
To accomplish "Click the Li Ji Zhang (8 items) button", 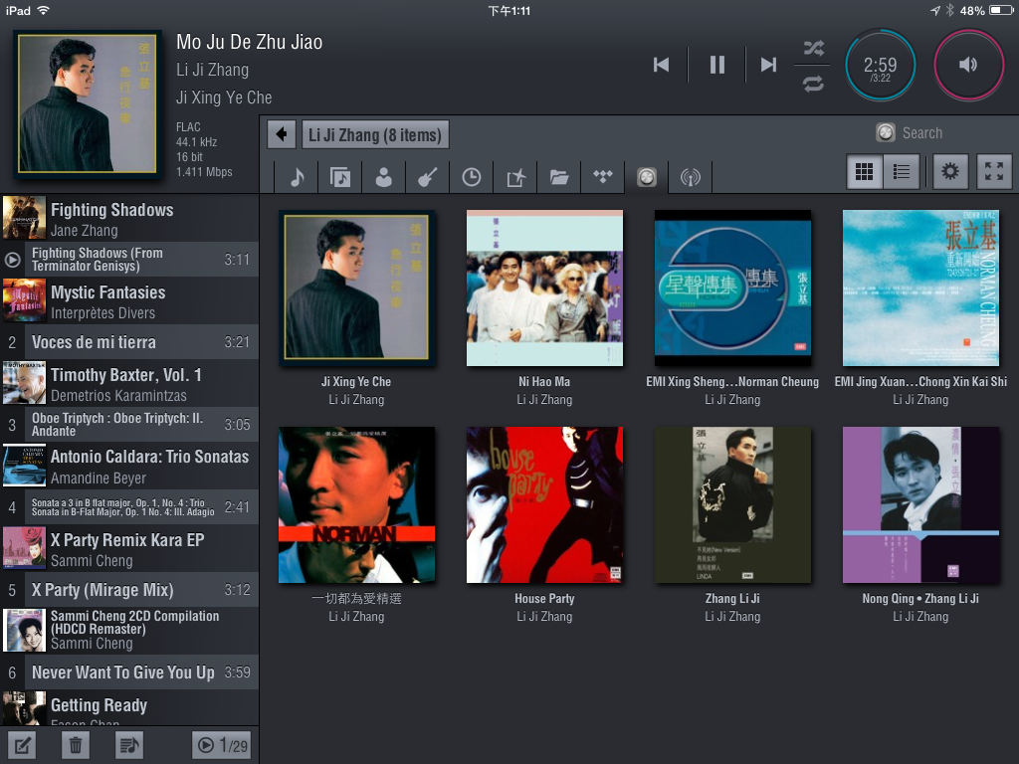I will point(375,134).
